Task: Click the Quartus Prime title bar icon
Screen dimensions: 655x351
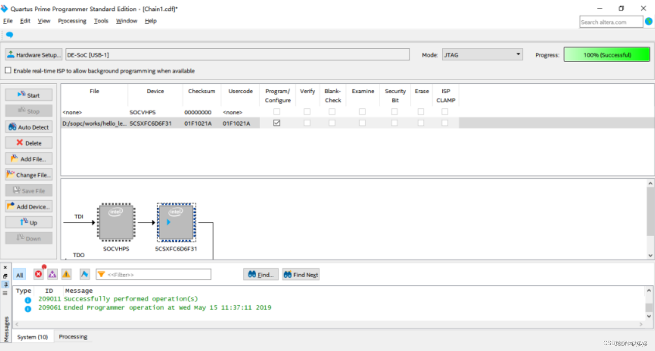Action: coord(4,8)
